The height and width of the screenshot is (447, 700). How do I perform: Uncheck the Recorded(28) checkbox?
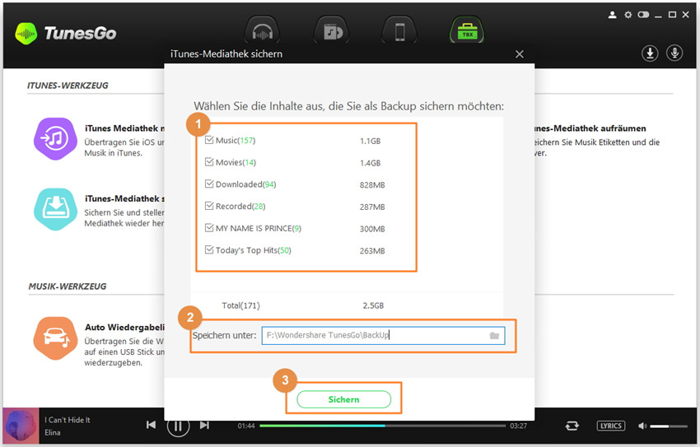pyautogui.click(x=209, y=206)
